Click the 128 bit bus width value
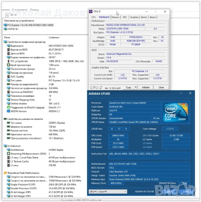 tap(52, 127)
